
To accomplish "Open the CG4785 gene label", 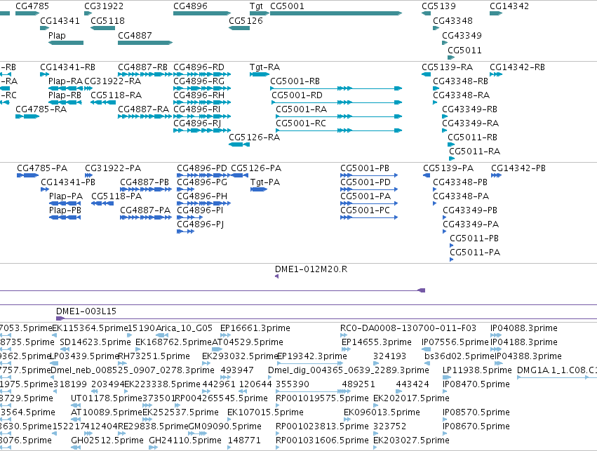I will click(32, 6).
